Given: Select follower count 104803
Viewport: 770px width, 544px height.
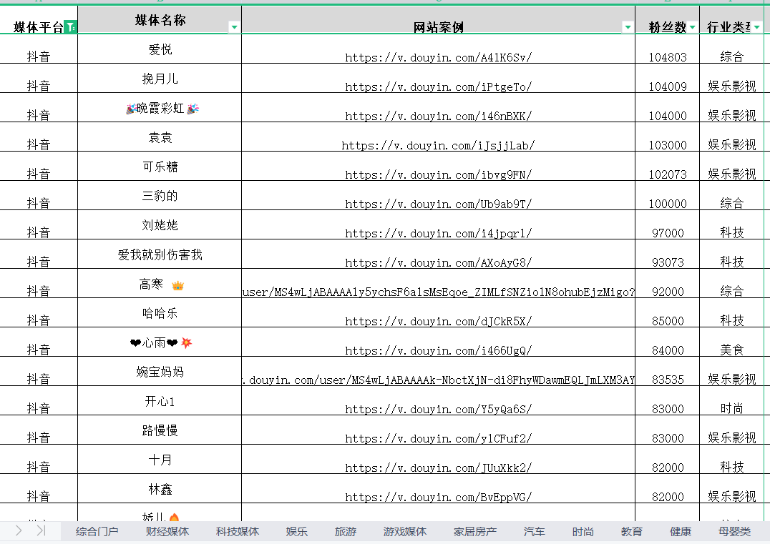Looking at the screenshot, I should point(668,57).
